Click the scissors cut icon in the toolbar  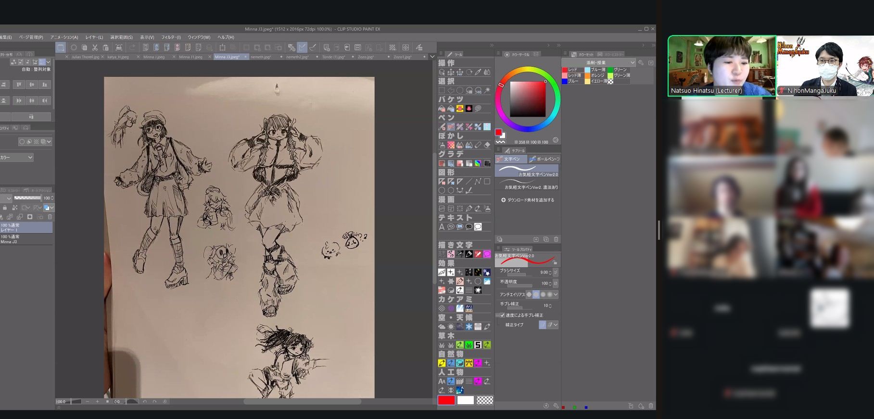click(95, 48)
